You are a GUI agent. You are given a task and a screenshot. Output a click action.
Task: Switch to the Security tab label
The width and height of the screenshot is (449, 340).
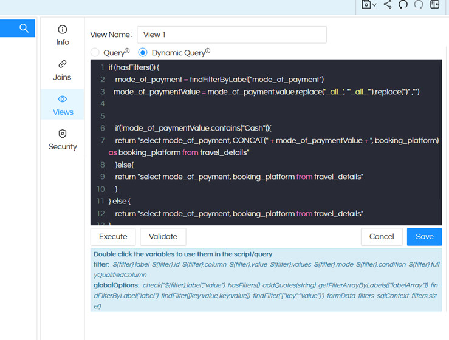[63, 147]
